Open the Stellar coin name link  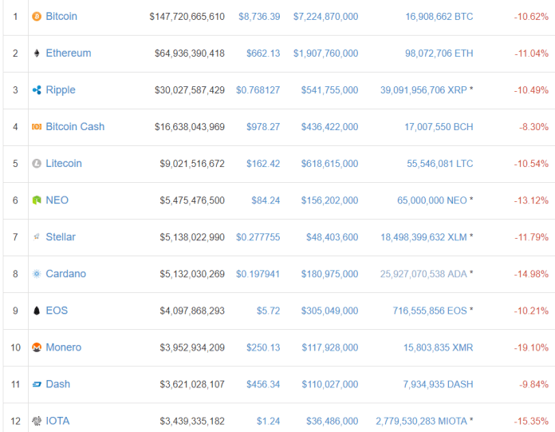(x=61, y=237)
